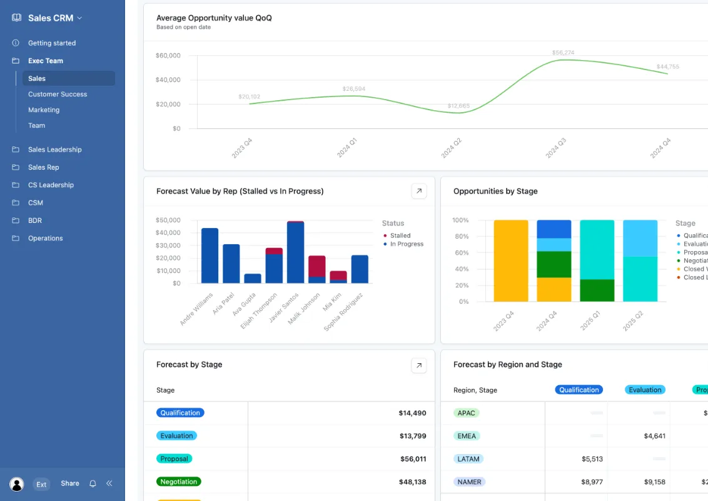Click the user avatar in the footer

16,483
